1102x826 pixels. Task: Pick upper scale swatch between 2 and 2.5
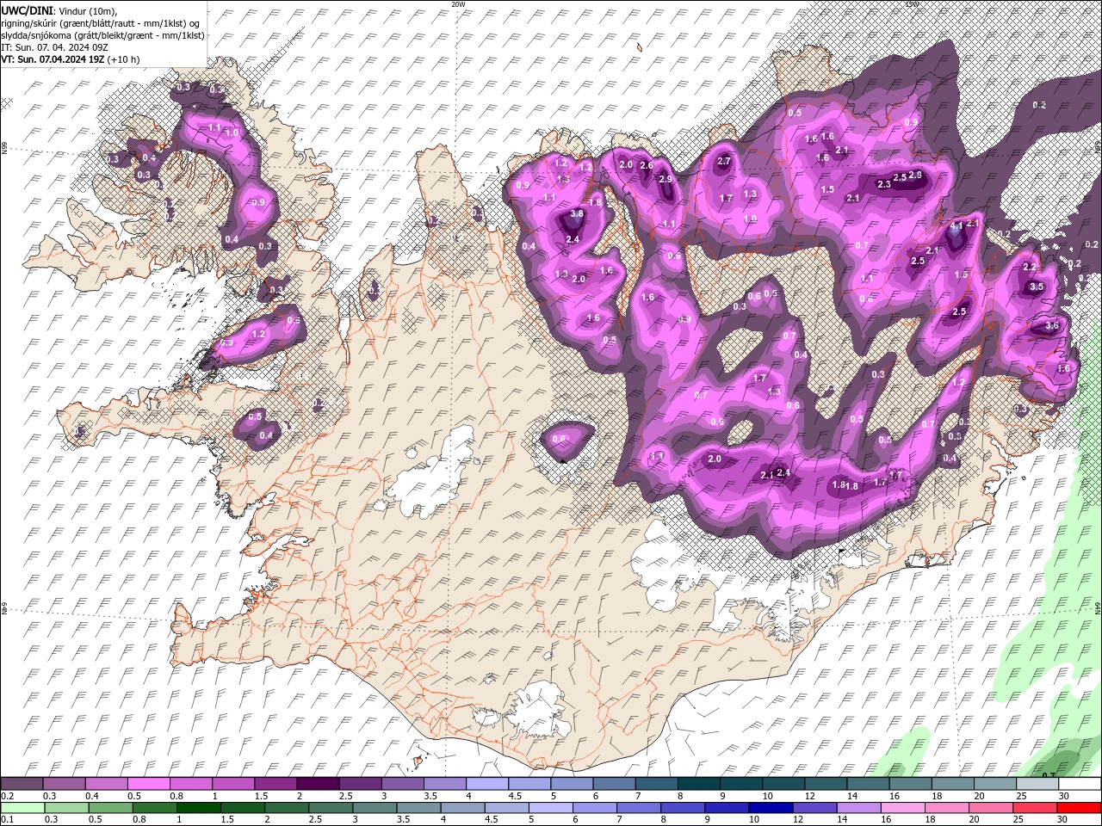[x=318, y=784]
